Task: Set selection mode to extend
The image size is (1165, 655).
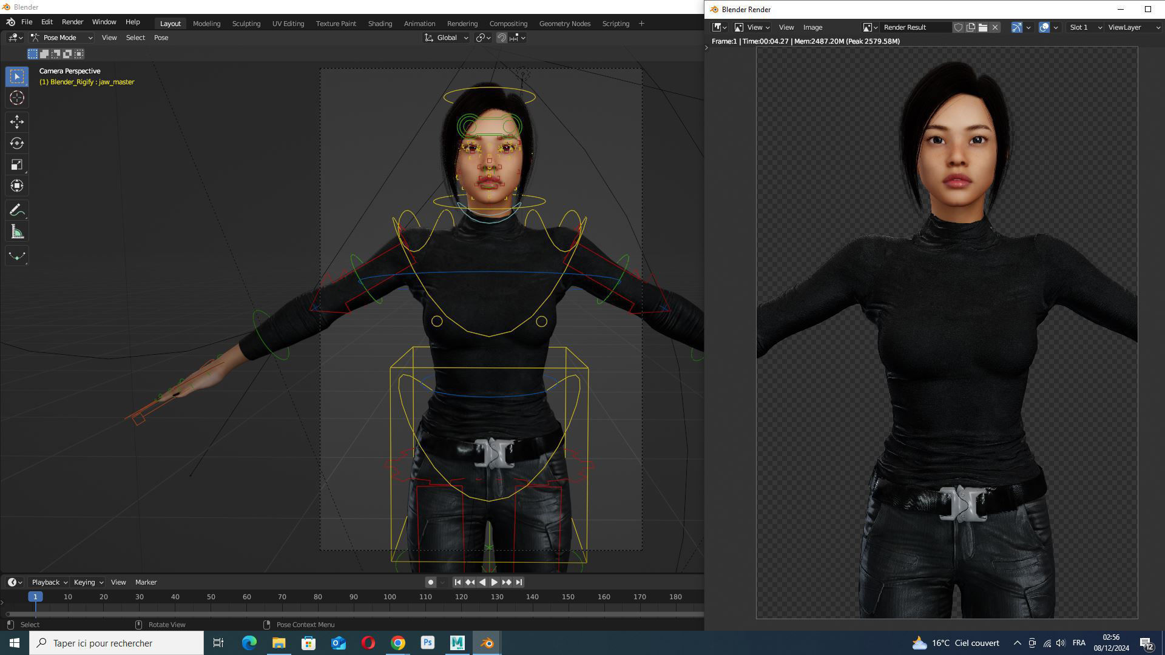Action: click(x=44, y=54)
